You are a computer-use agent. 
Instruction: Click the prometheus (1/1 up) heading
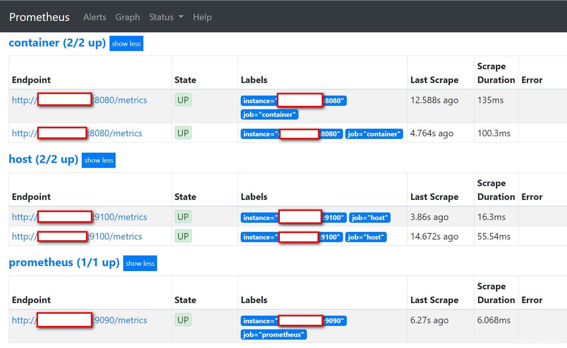coord(64,262)
